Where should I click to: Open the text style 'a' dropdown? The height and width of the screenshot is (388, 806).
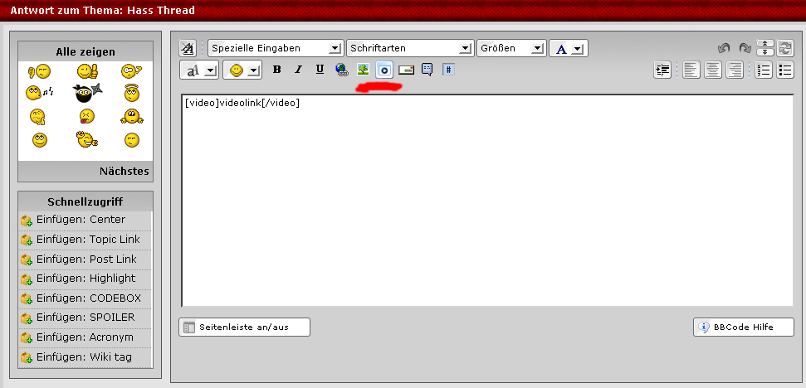(x=211, y=70)
